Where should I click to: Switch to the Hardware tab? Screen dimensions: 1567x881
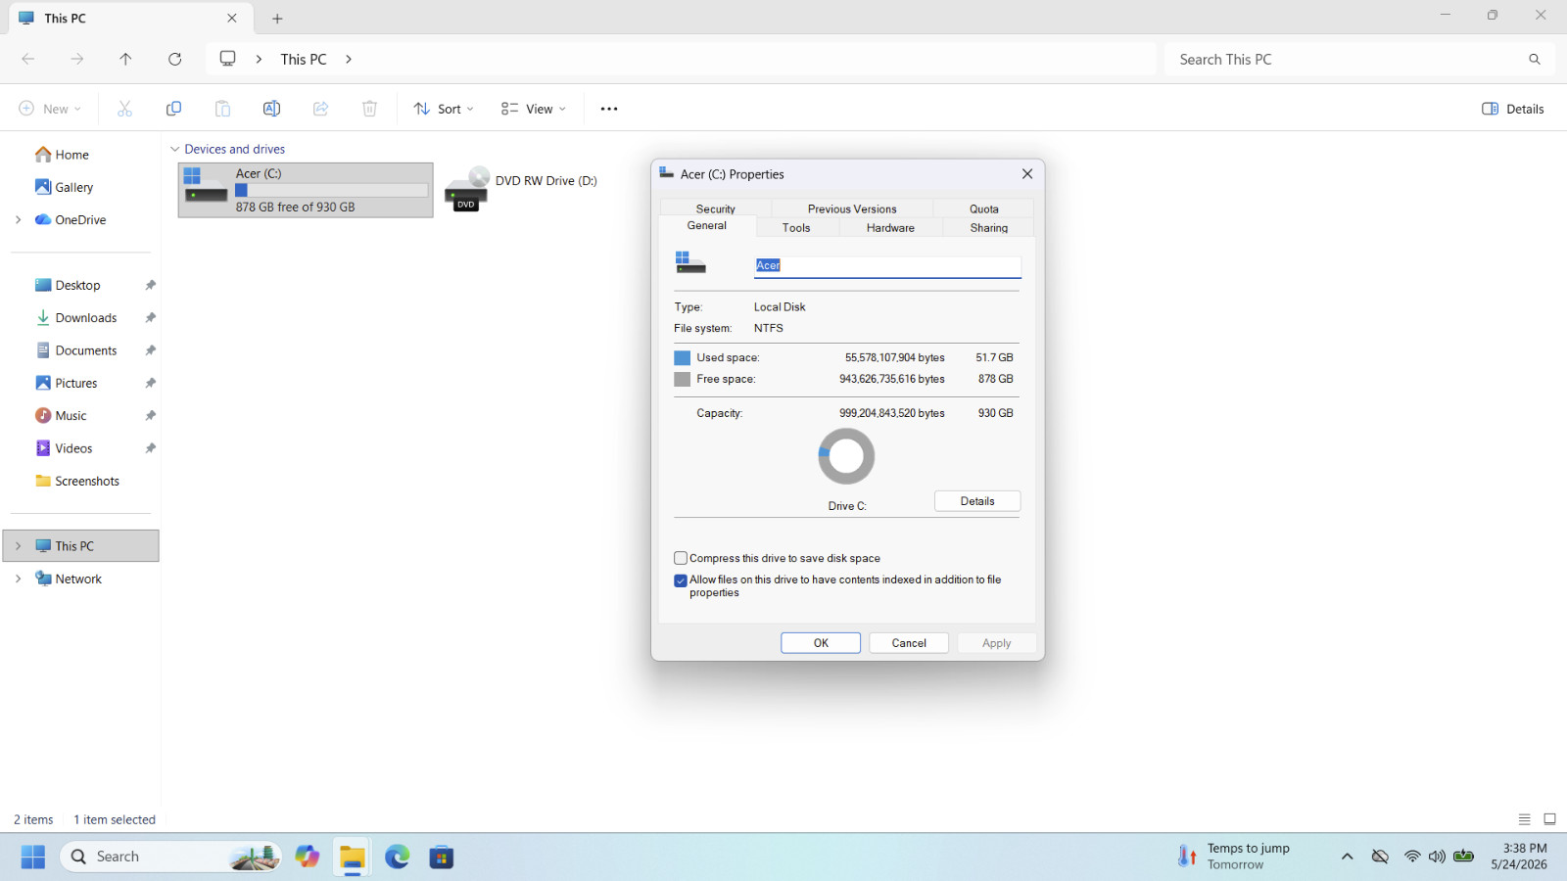pyautogui.click(x=890, y=228)
